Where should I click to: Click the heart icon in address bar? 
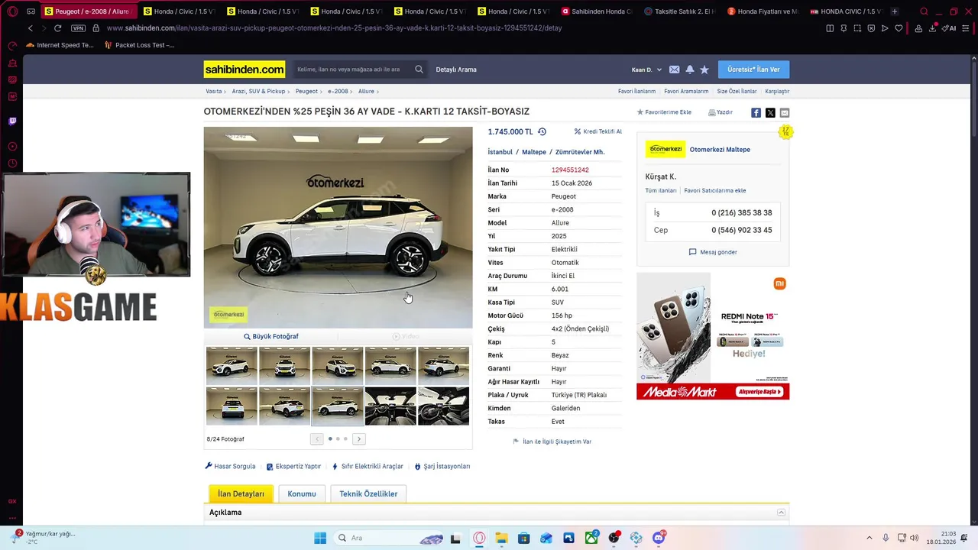pos(899,28)
